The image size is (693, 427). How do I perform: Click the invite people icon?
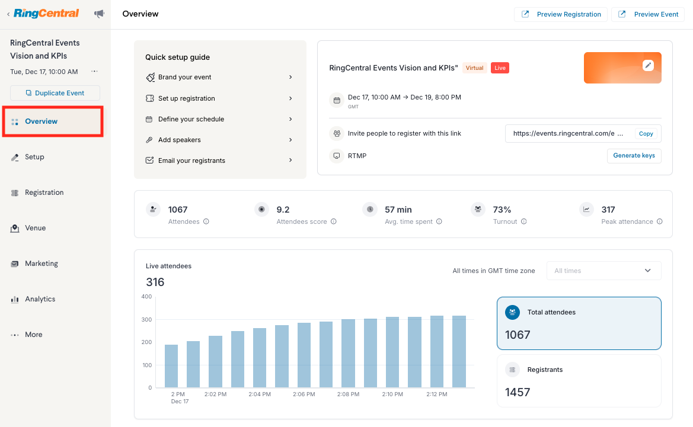(337, 133)
